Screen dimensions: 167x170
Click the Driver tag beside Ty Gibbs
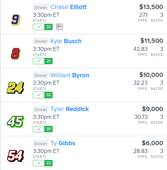click(41, 143)
